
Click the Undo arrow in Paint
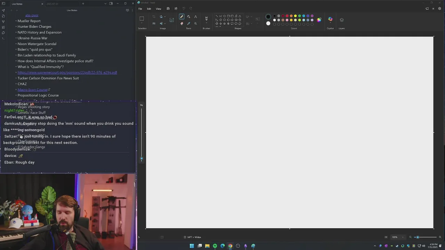(184, 9)
